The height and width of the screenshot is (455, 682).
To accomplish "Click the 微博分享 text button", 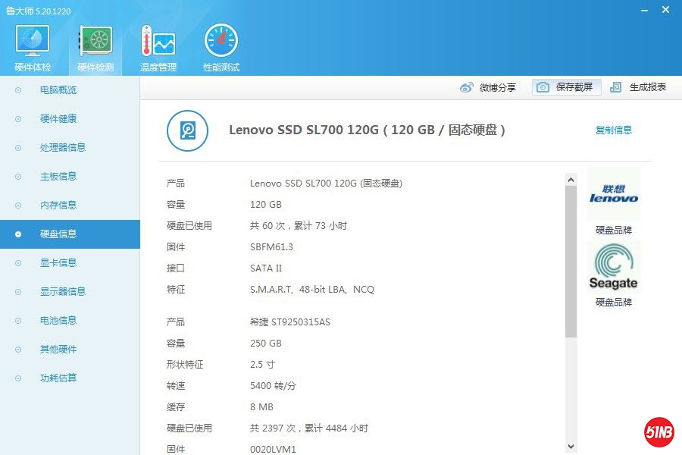I will click(498, 87).
